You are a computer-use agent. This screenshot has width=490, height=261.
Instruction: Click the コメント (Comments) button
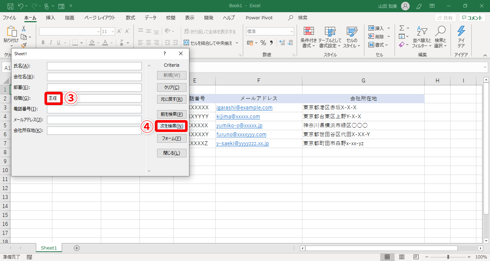pyautogui.click(x=472, y=18)
